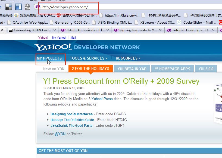Open the OAuth for Web Appl bookmark
The width and height of the screenshot is (222, 158).
(x=28, y=22)
